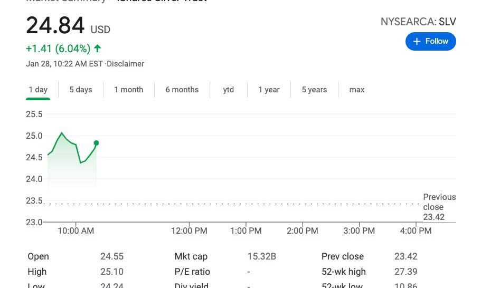Click the Follow button
Screen dimensions: 481x288
430,41
